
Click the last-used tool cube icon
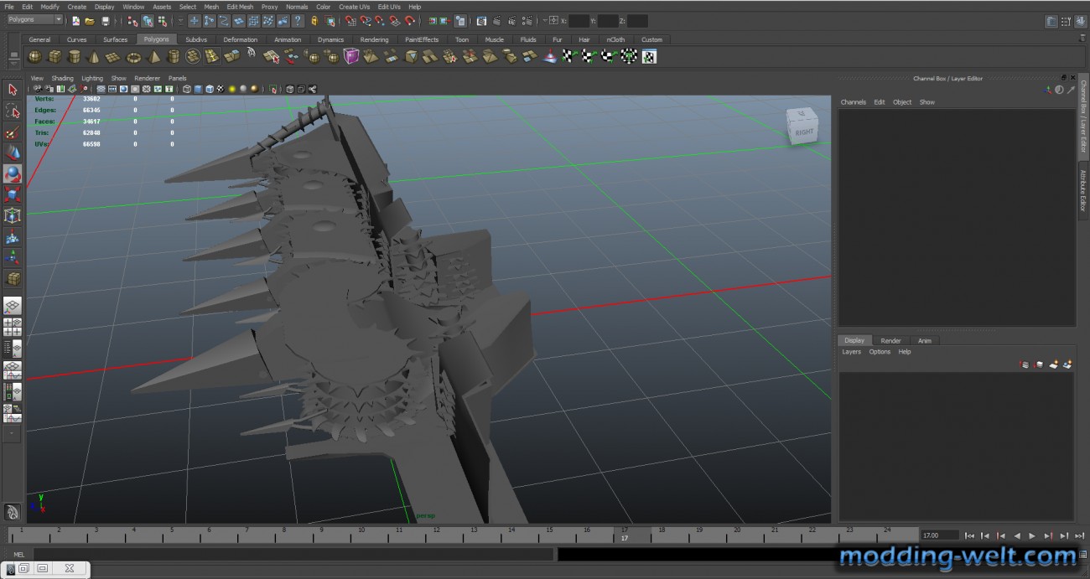13,278
